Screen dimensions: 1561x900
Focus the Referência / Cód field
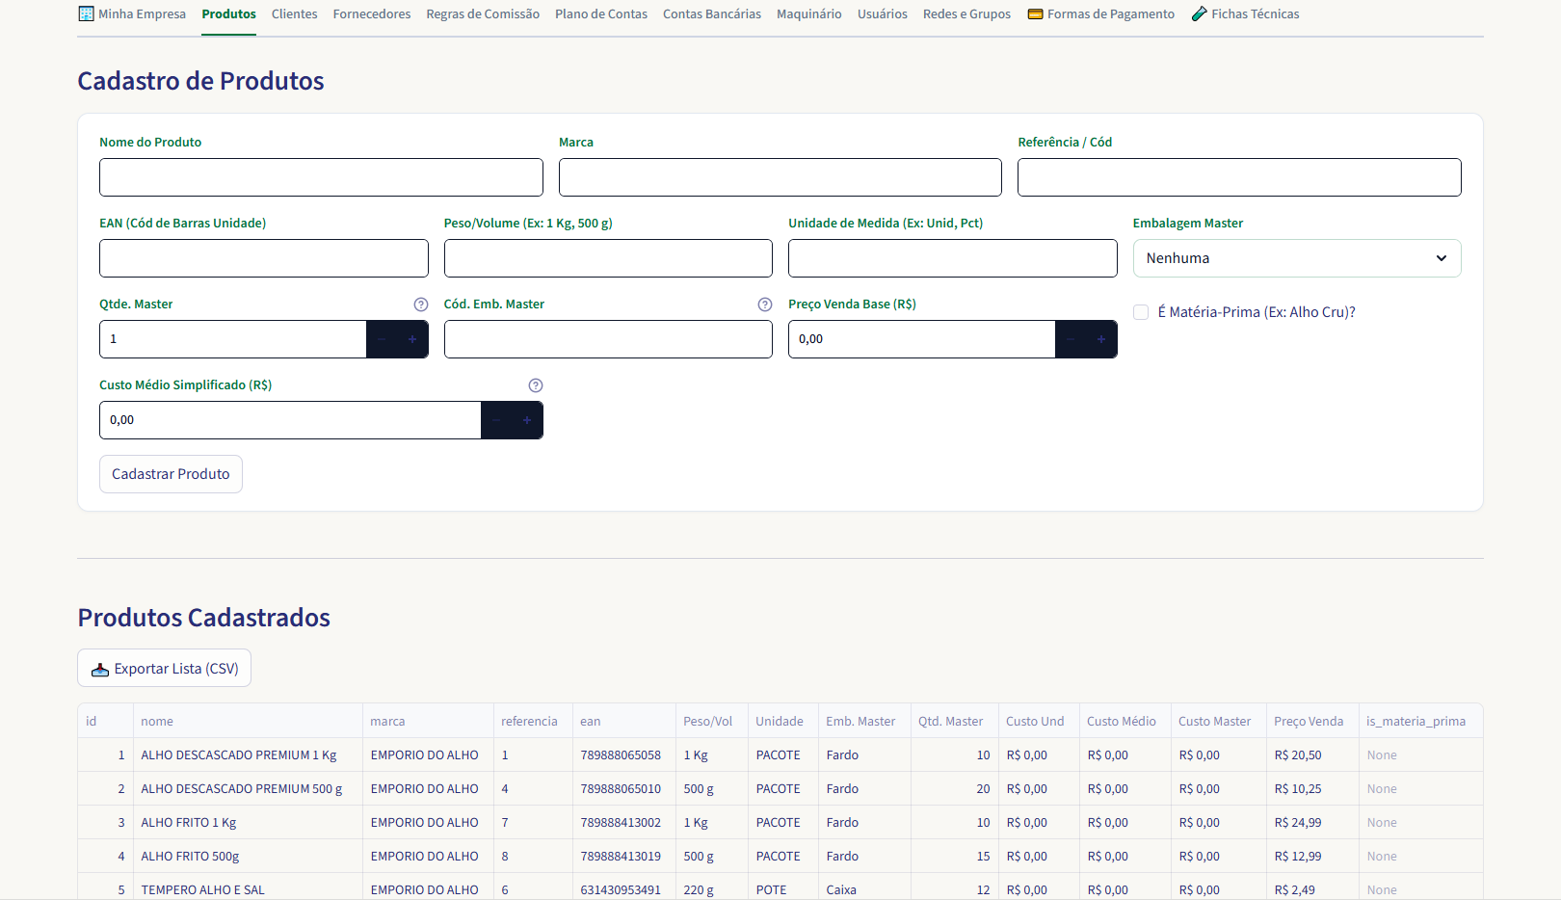pos(1239,177)
